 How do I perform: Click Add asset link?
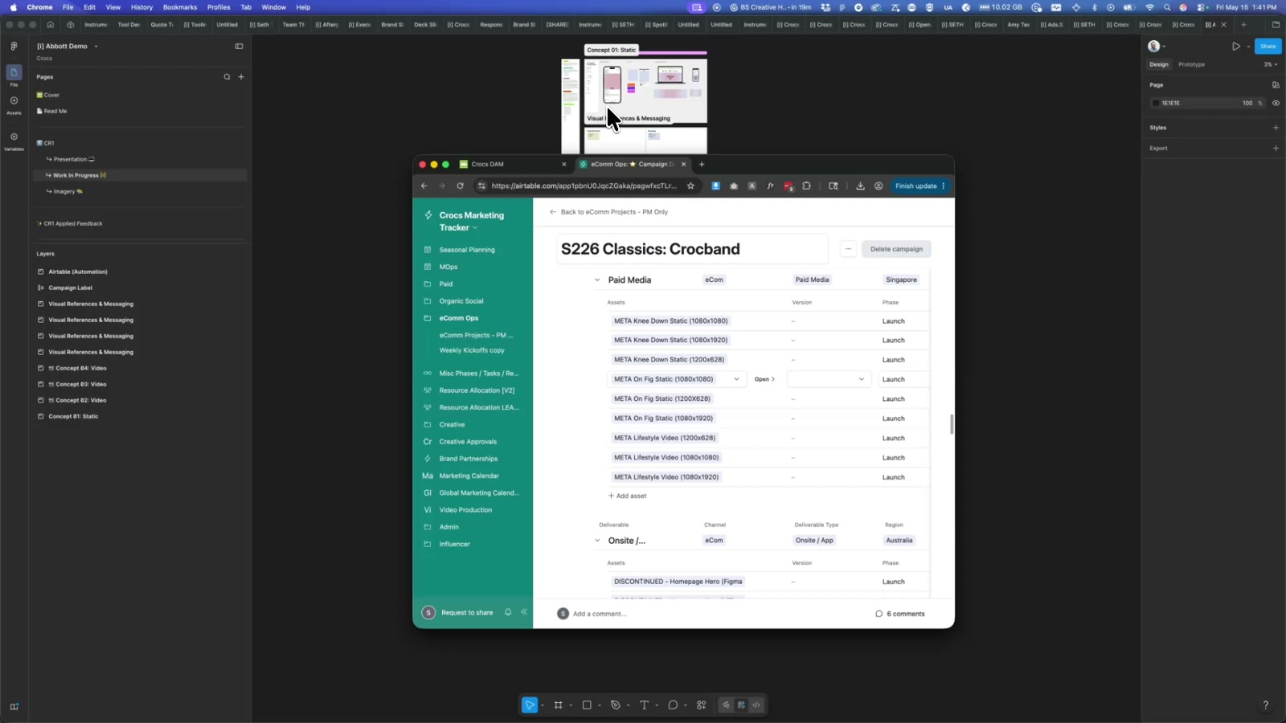[x=628, y=496]
